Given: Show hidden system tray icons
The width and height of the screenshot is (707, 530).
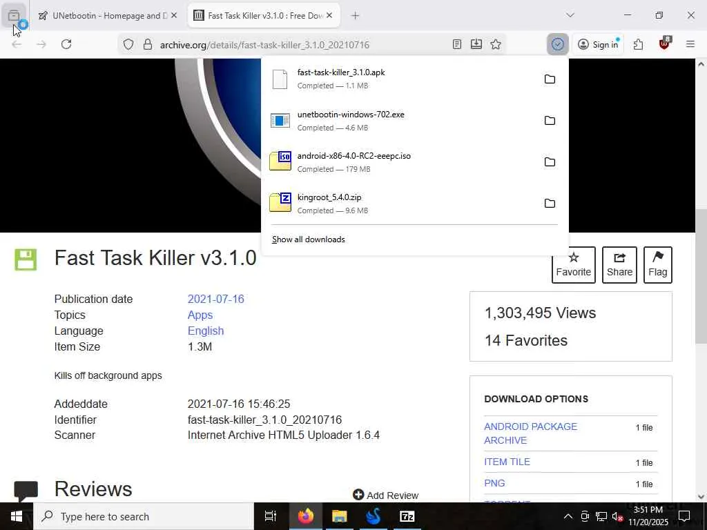Looking at the screenshot, I should click(568, 516).
